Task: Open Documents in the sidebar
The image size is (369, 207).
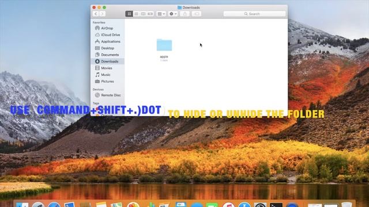Action: tap(107, 55)
